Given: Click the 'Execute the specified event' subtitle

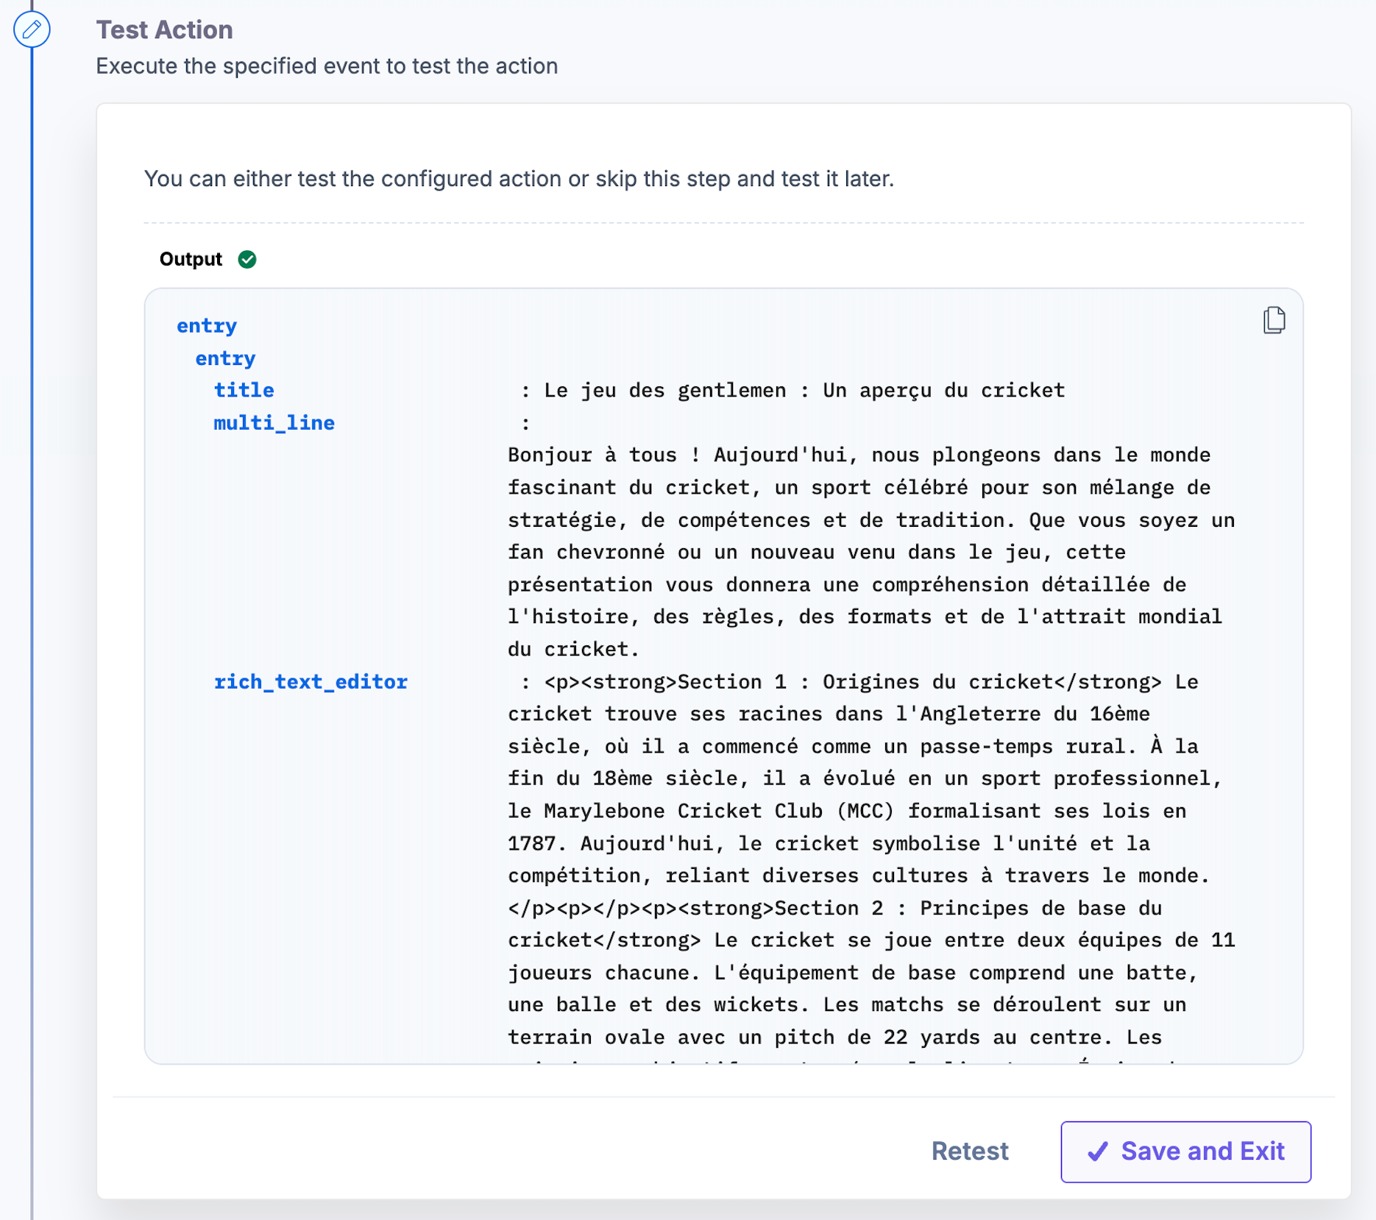Looking at the screenshot, I should point(327,66).
